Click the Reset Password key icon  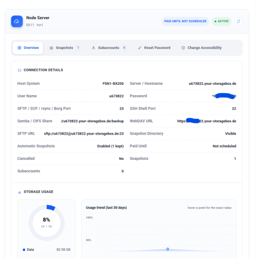[x=140, y=48]
